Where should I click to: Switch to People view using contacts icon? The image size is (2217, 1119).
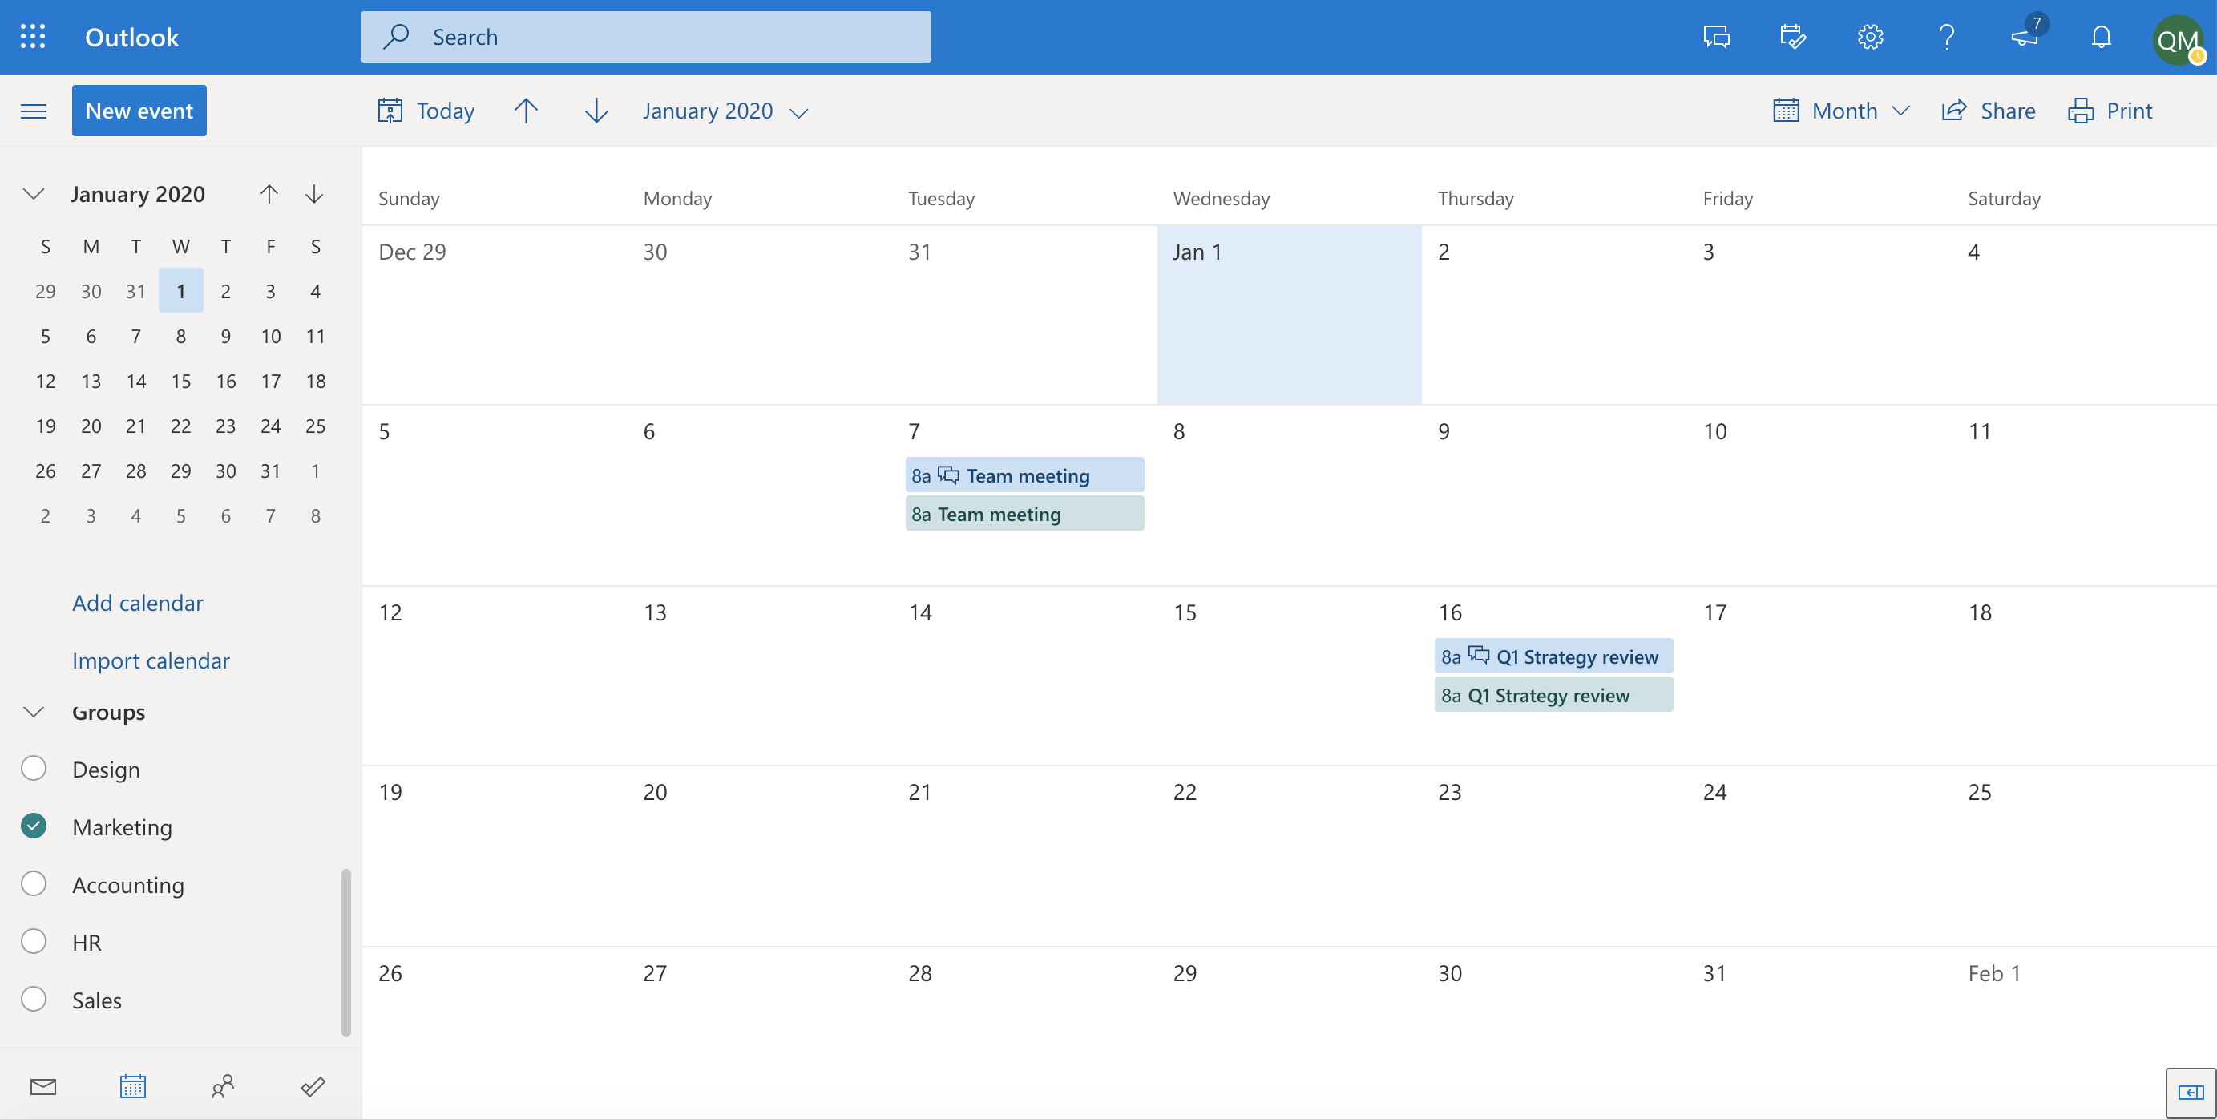click(223, 1086)
